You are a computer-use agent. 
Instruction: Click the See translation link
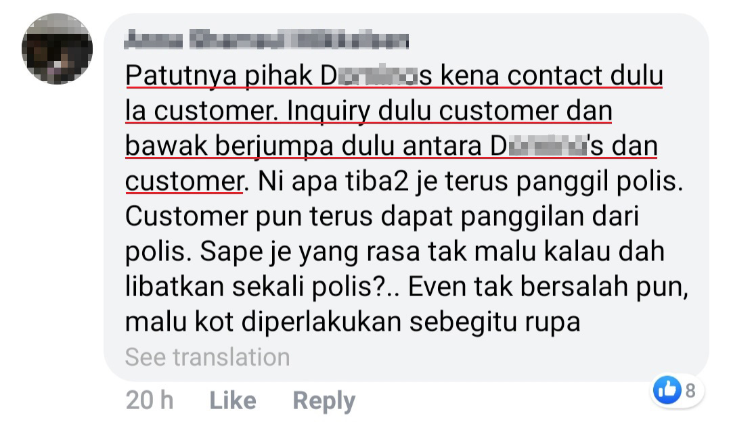(x=208, y=357)
